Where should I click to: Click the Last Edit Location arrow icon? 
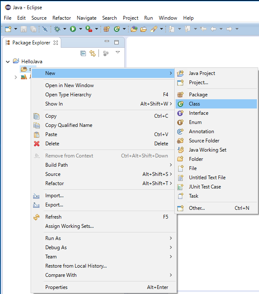coord(203,29)
